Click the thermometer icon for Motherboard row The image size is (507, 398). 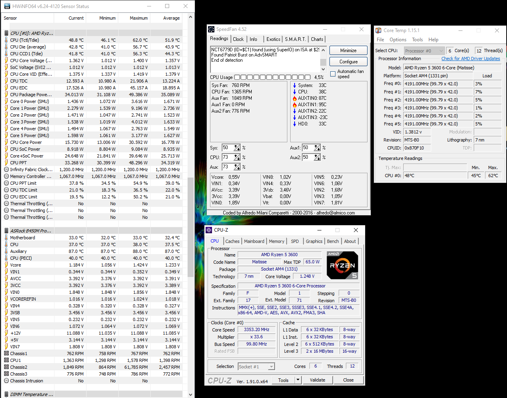[6, 238]
